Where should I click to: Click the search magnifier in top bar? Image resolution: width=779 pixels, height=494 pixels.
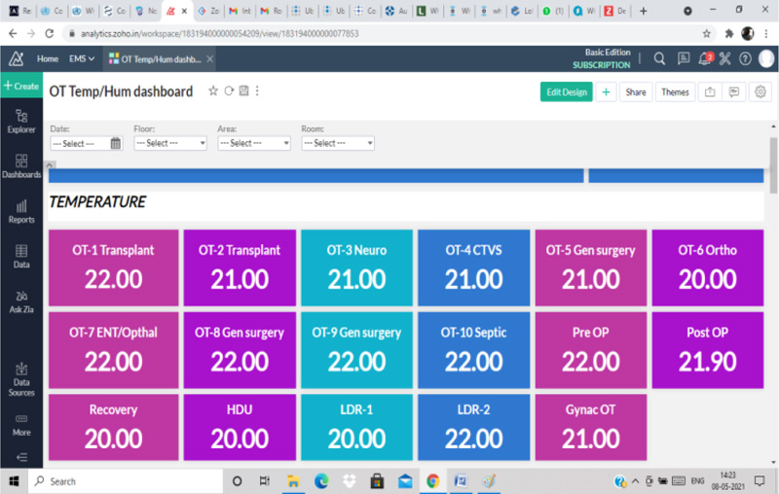tap(659, 58)
